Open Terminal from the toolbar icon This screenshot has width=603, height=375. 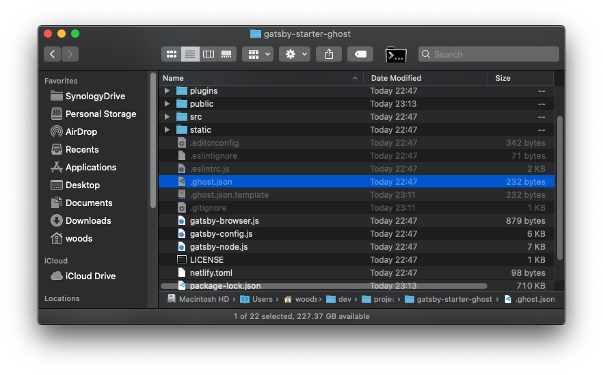(x=396, y=55)
